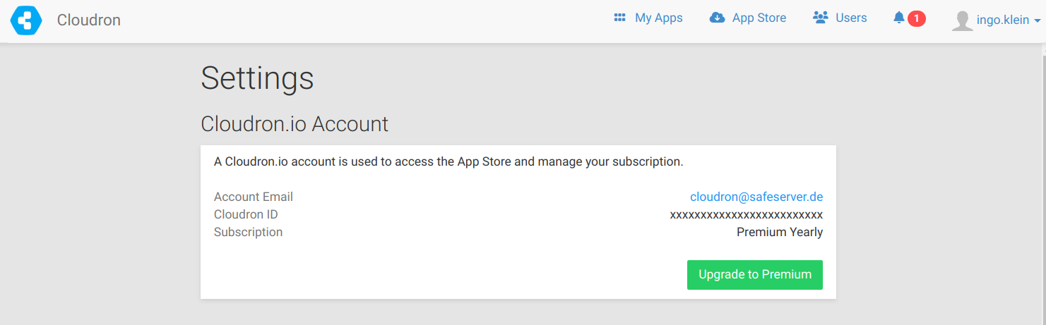Click the Users group icon

821,18
